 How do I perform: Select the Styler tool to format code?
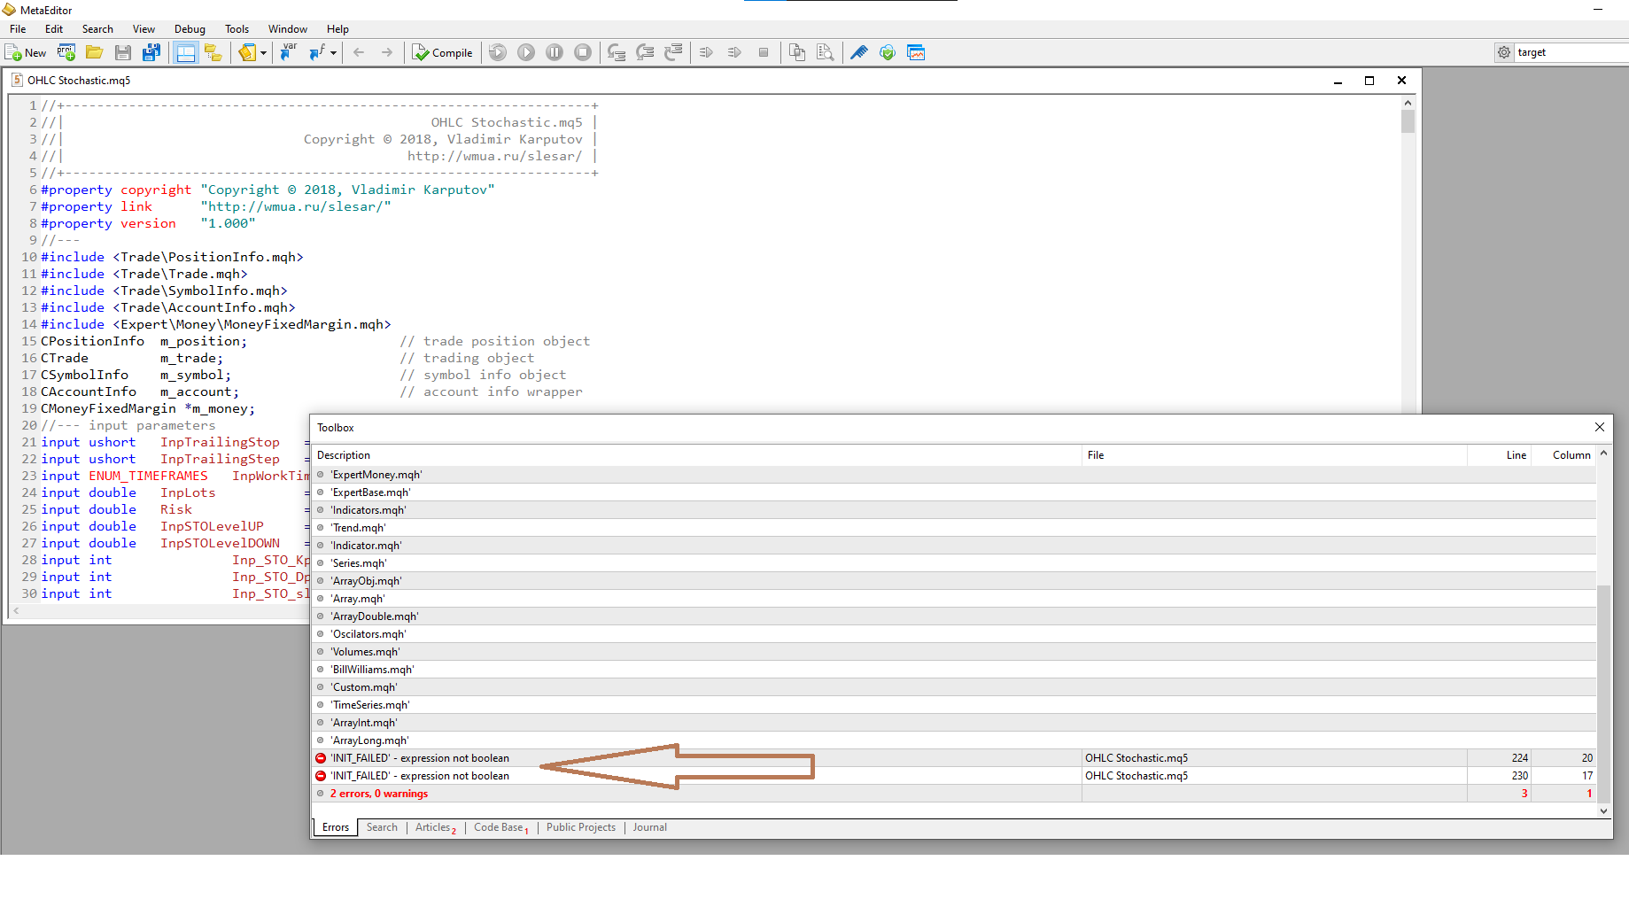(x=858, y=52)
